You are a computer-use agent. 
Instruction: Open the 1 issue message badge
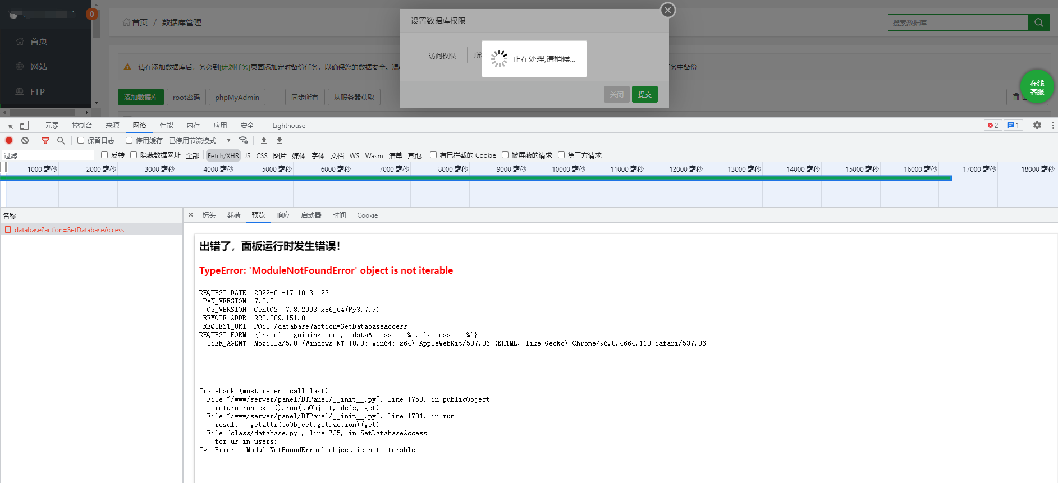(1013, 125)
